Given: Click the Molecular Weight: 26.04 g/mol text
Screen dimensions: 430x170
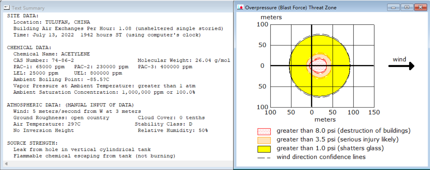Looking at the screenshot, I should [x=184, y=60].
